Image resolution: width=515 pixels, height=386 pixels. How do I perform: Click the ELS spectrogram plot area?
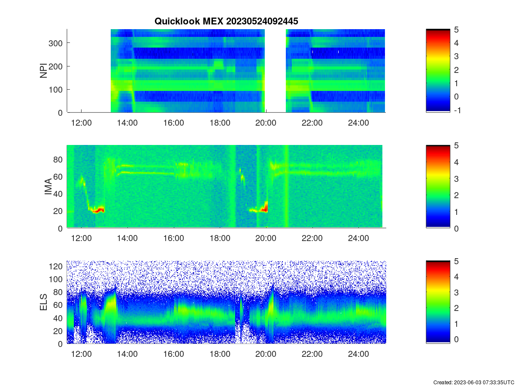[226, 302]
